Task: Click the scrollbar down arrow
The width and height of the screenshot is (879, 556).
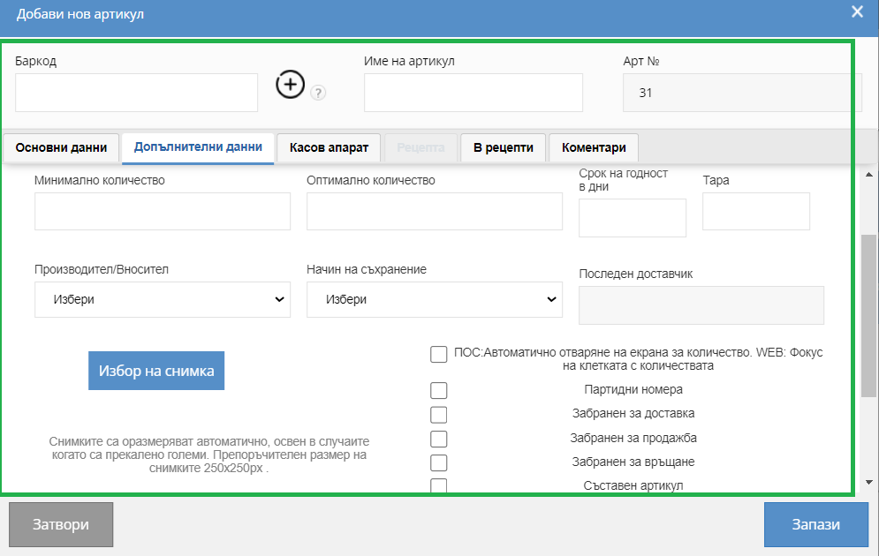Action: tap(869, 482)
